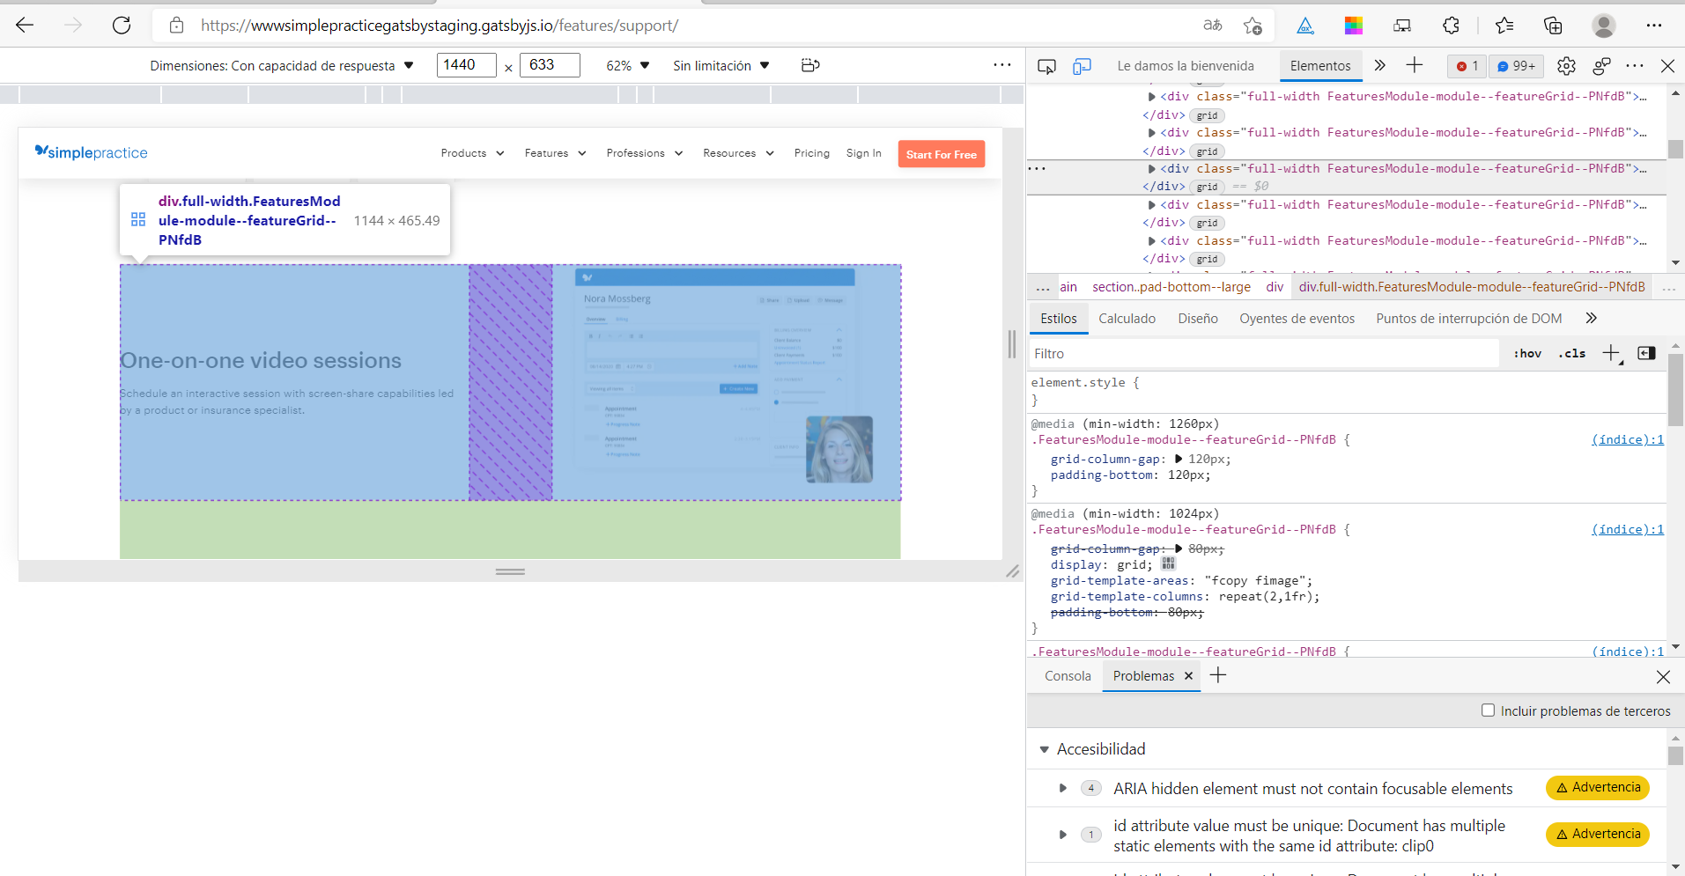
Task: Toggle the grid badge on the selected div
Action: 1208,186
